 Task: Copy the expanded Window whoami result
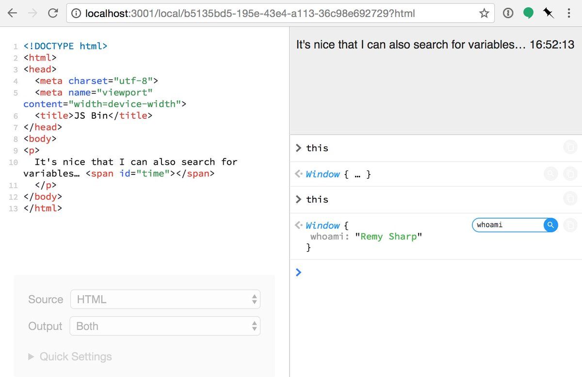pos(570,225)
